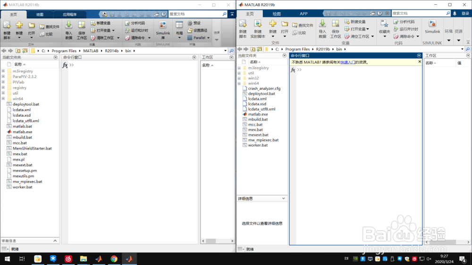Click Sign In in R2019b window
Screen dimensions: 472x265
465,14
